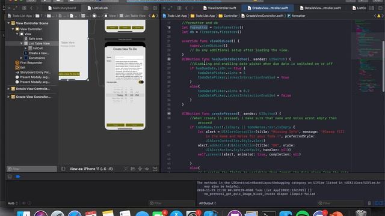The height and width of the screenshot is (216, 385).
Task: Collapse the View Controller outline item
Action: coord(13,29)
